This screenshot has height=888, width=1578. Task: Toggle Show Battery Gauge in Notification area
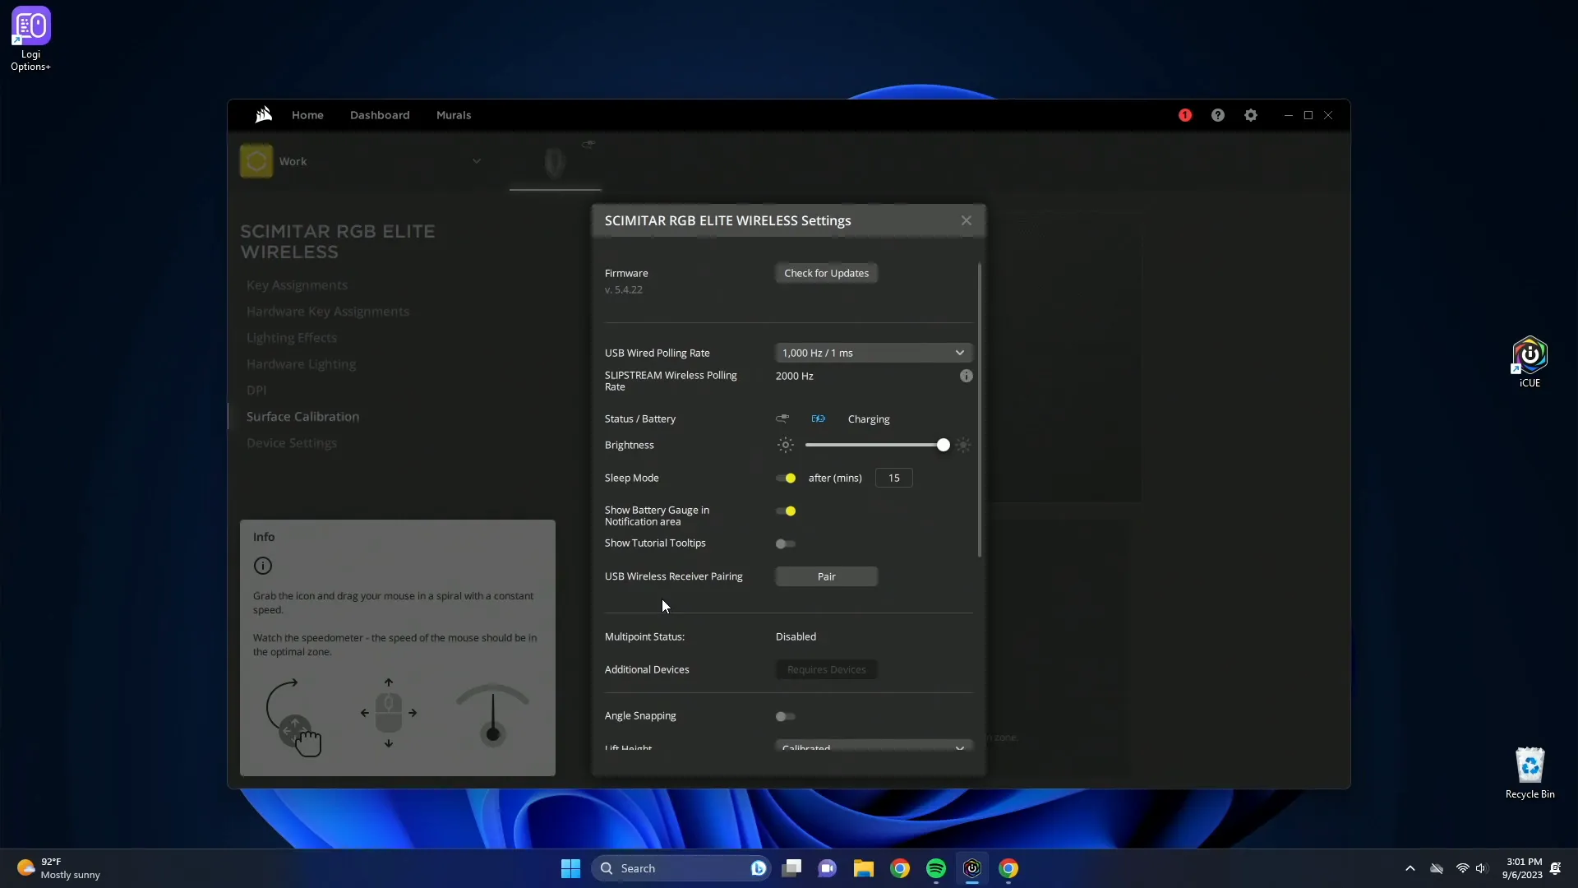tap(786, 511)
